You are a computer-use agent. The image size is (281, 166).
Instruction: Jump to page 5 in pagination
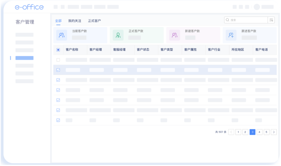tap(267, 132)
